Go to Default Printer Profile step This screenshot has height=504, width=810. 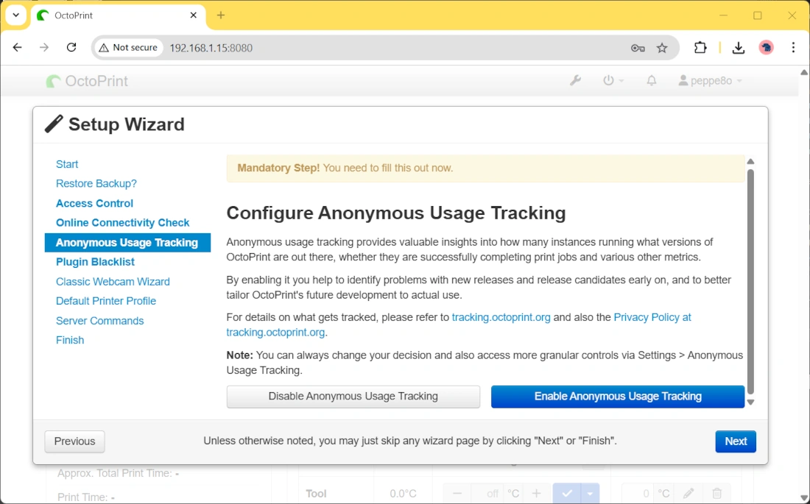click(106, 301)
